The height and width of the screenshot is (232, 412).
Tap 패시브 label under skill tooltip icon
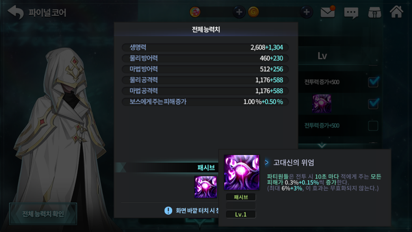(241, 197)
